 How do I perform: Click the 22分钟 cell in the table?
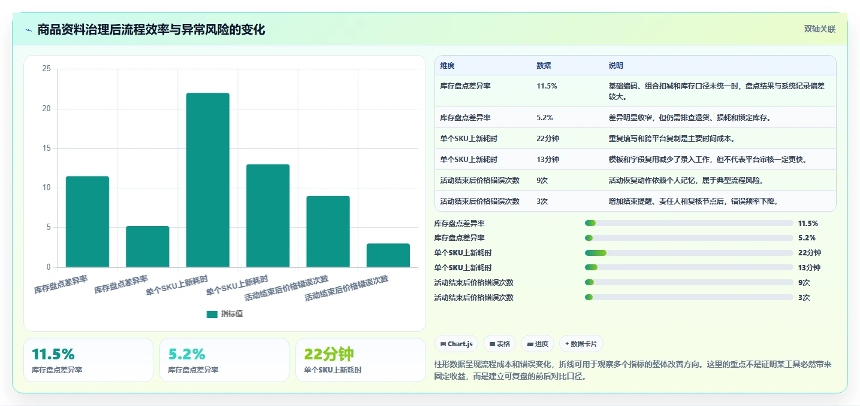point(548,139)
